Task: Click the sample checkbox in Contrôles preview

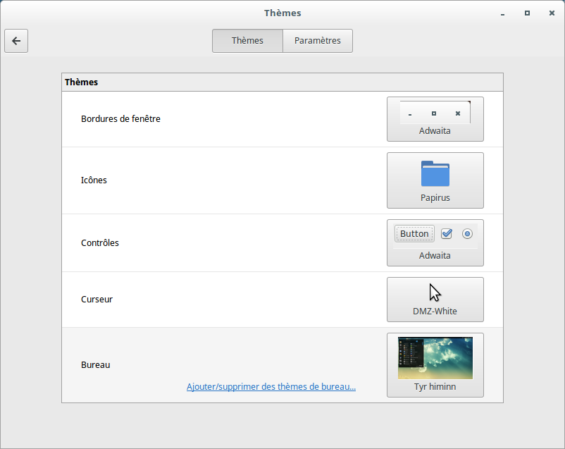Action: coord(446,233)
